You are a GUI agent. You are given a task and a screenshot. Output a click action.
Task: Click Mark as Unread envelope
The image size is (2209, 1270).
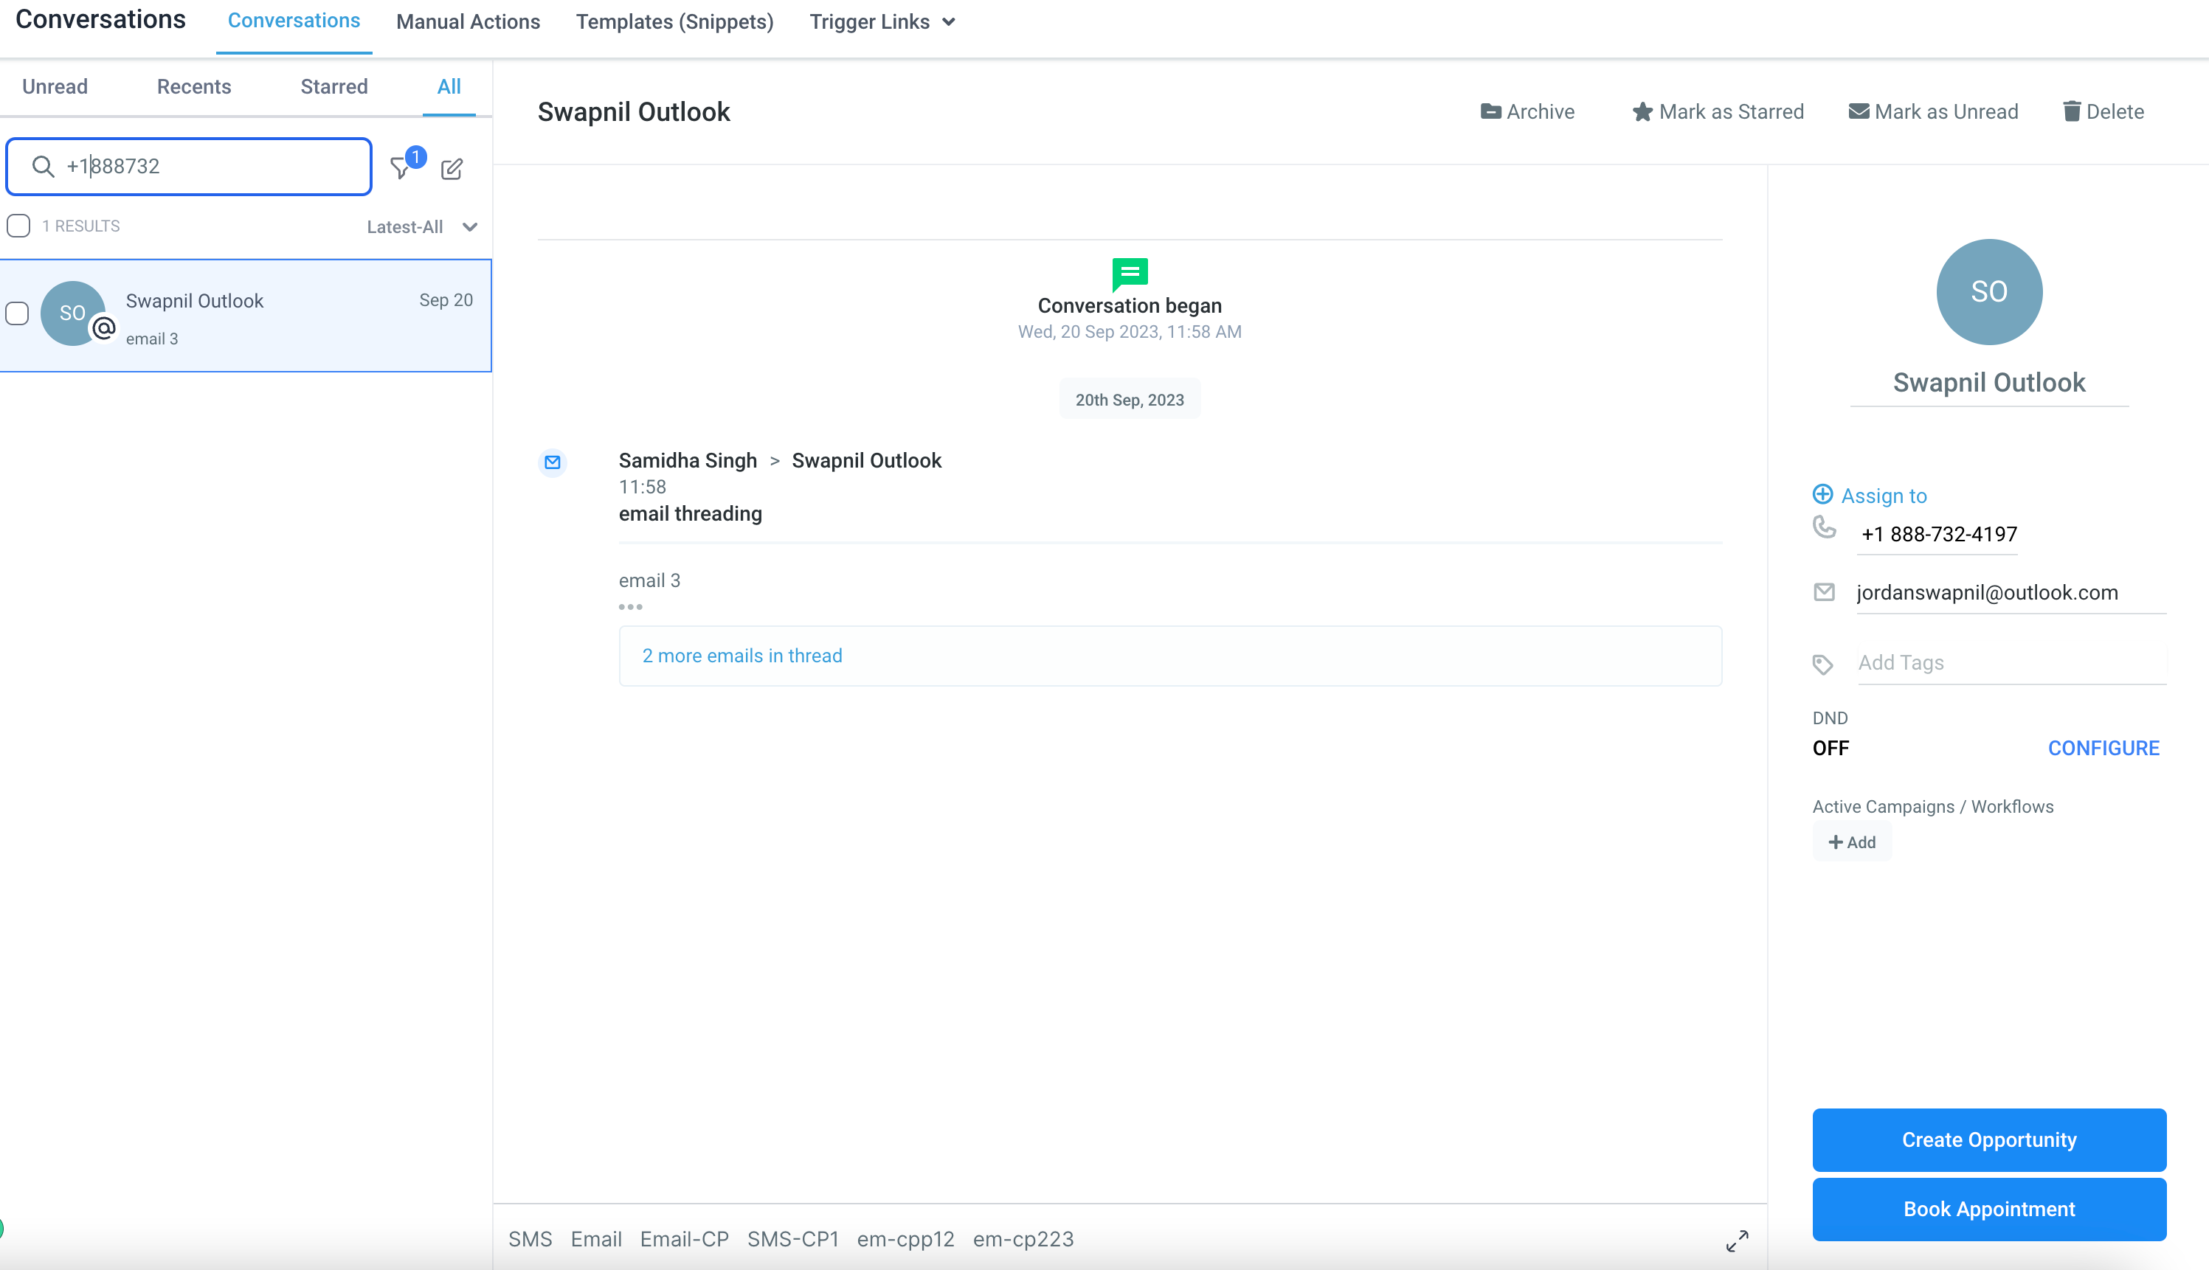(x=1932, y=111)
